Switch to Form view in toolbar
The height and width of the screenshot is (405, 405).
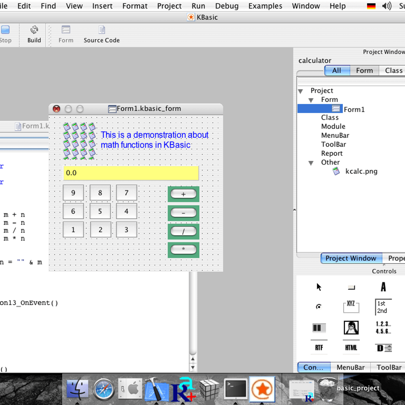click(x=66, y=34)
